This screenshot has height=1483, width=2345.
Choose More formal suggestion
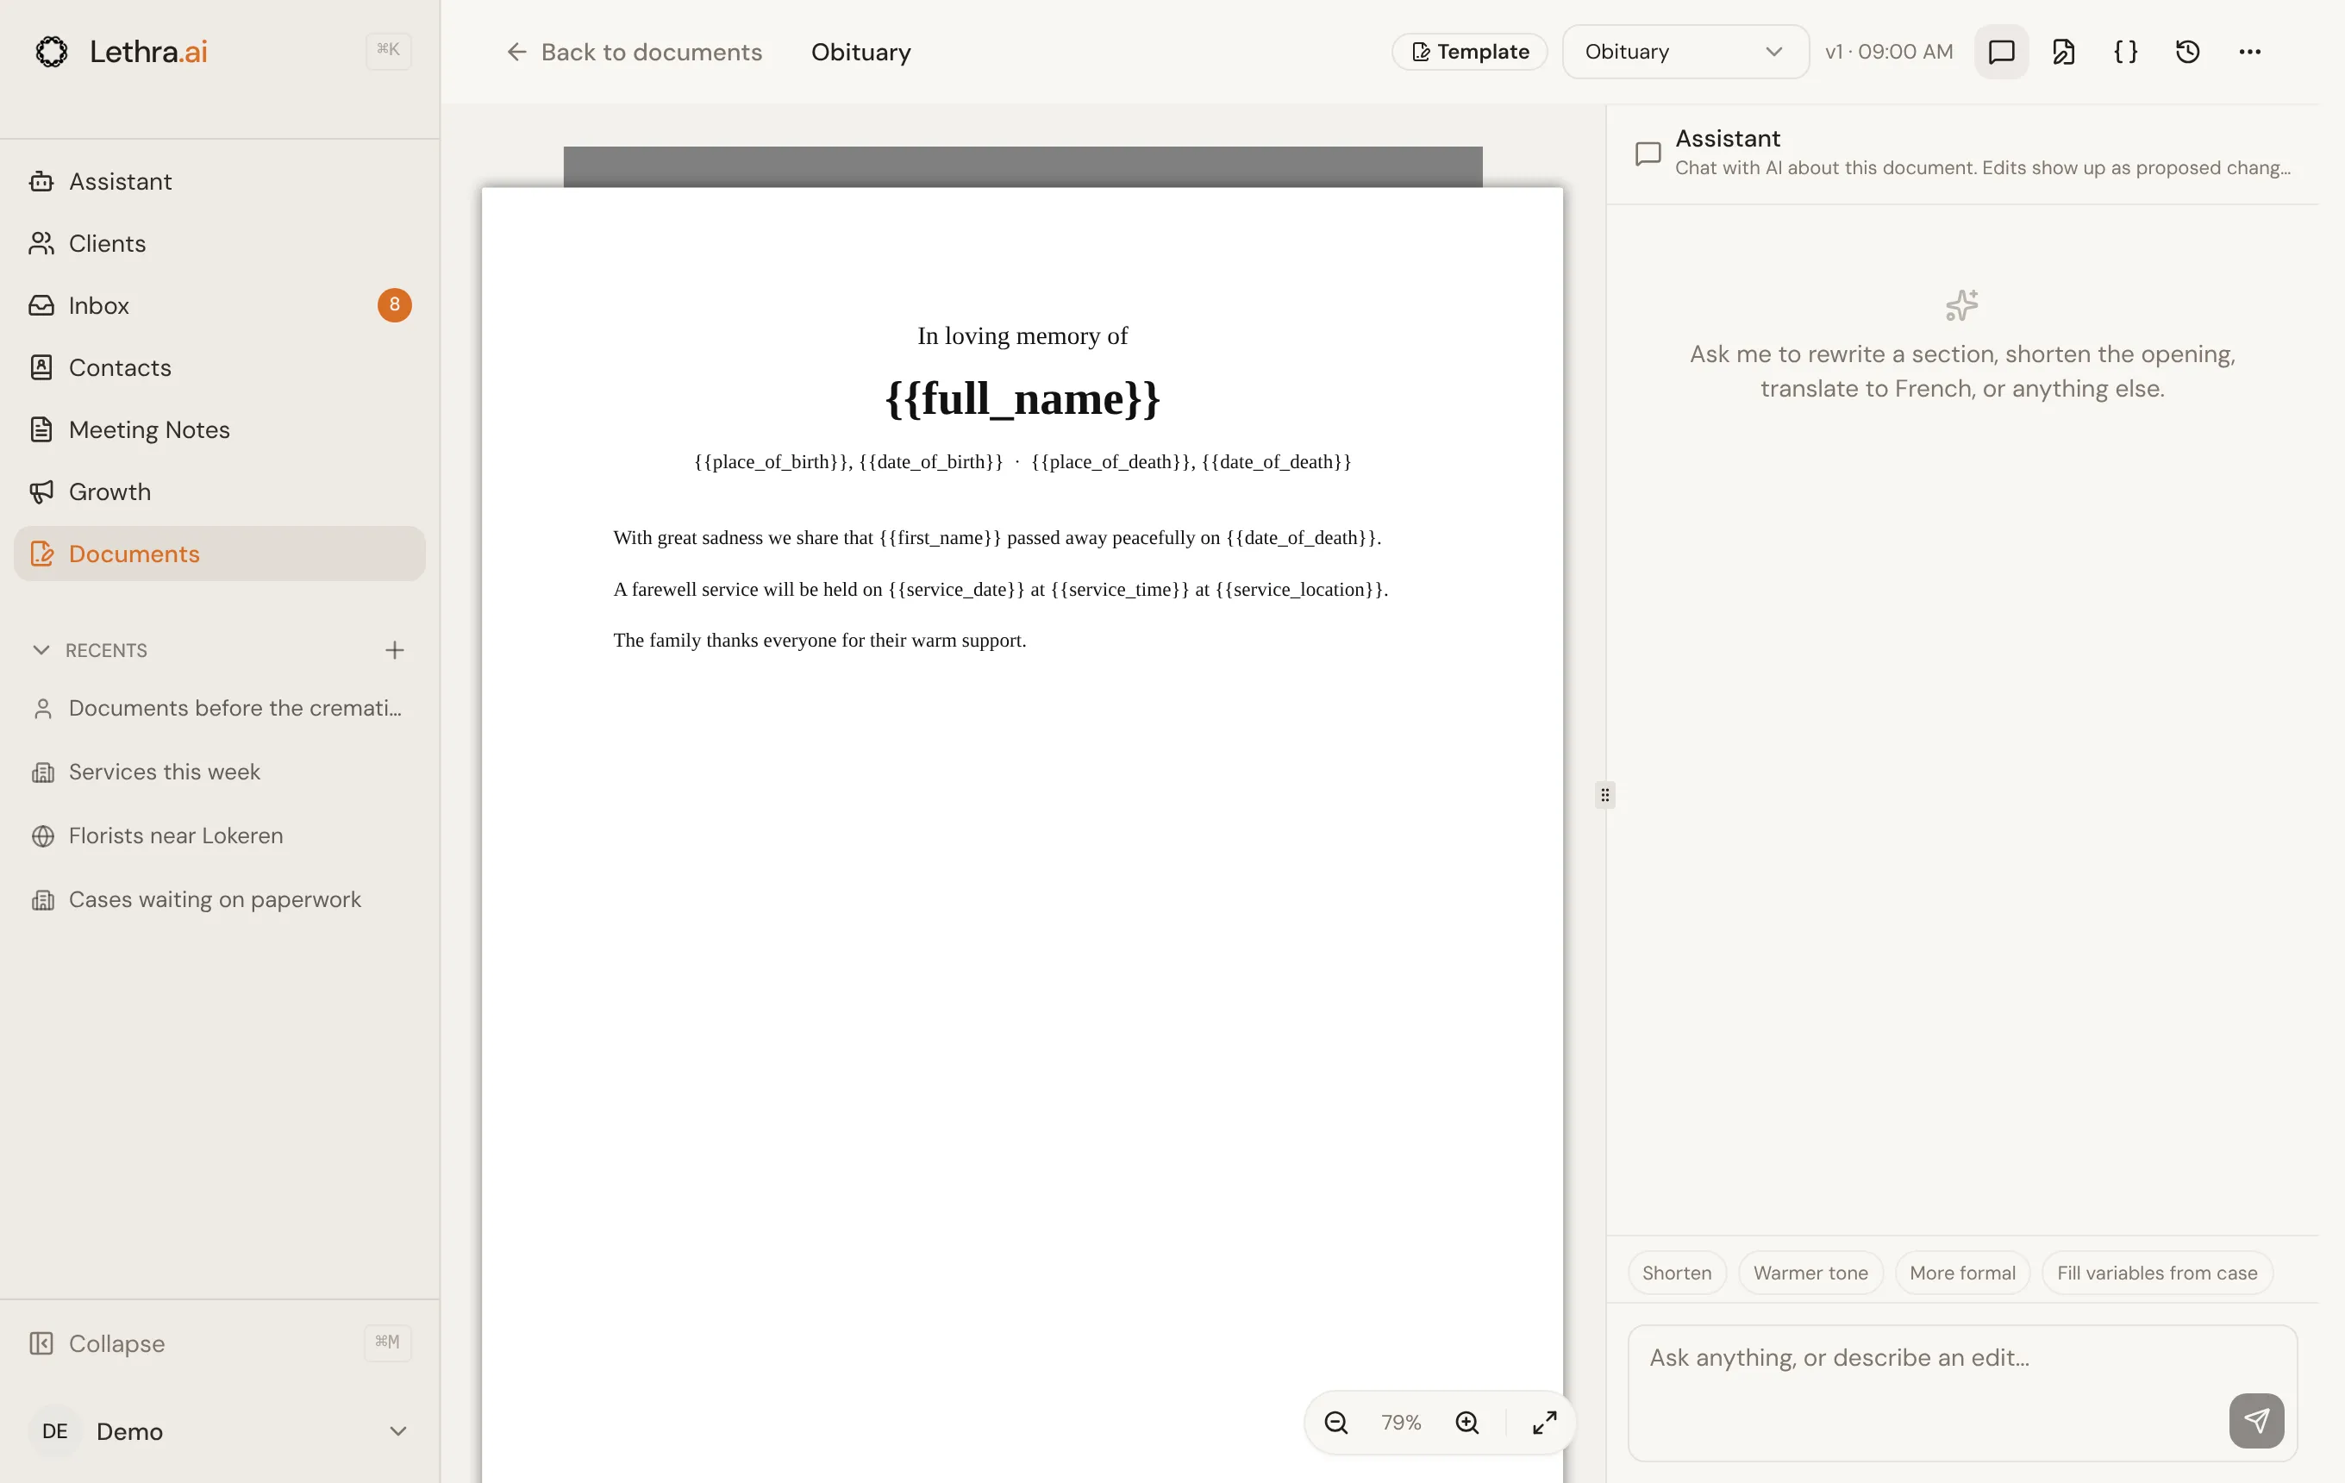click(x=1962, y=1273)
